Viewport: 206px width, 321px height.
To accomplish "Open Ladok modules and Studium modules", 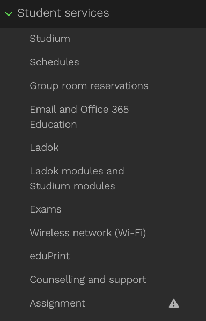I will (77, 179).
